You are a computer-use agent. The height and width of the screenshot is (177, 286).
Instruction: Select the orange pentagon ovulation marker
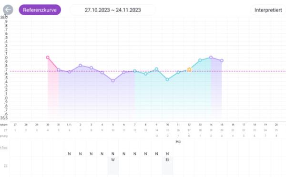tap(189, 69)
